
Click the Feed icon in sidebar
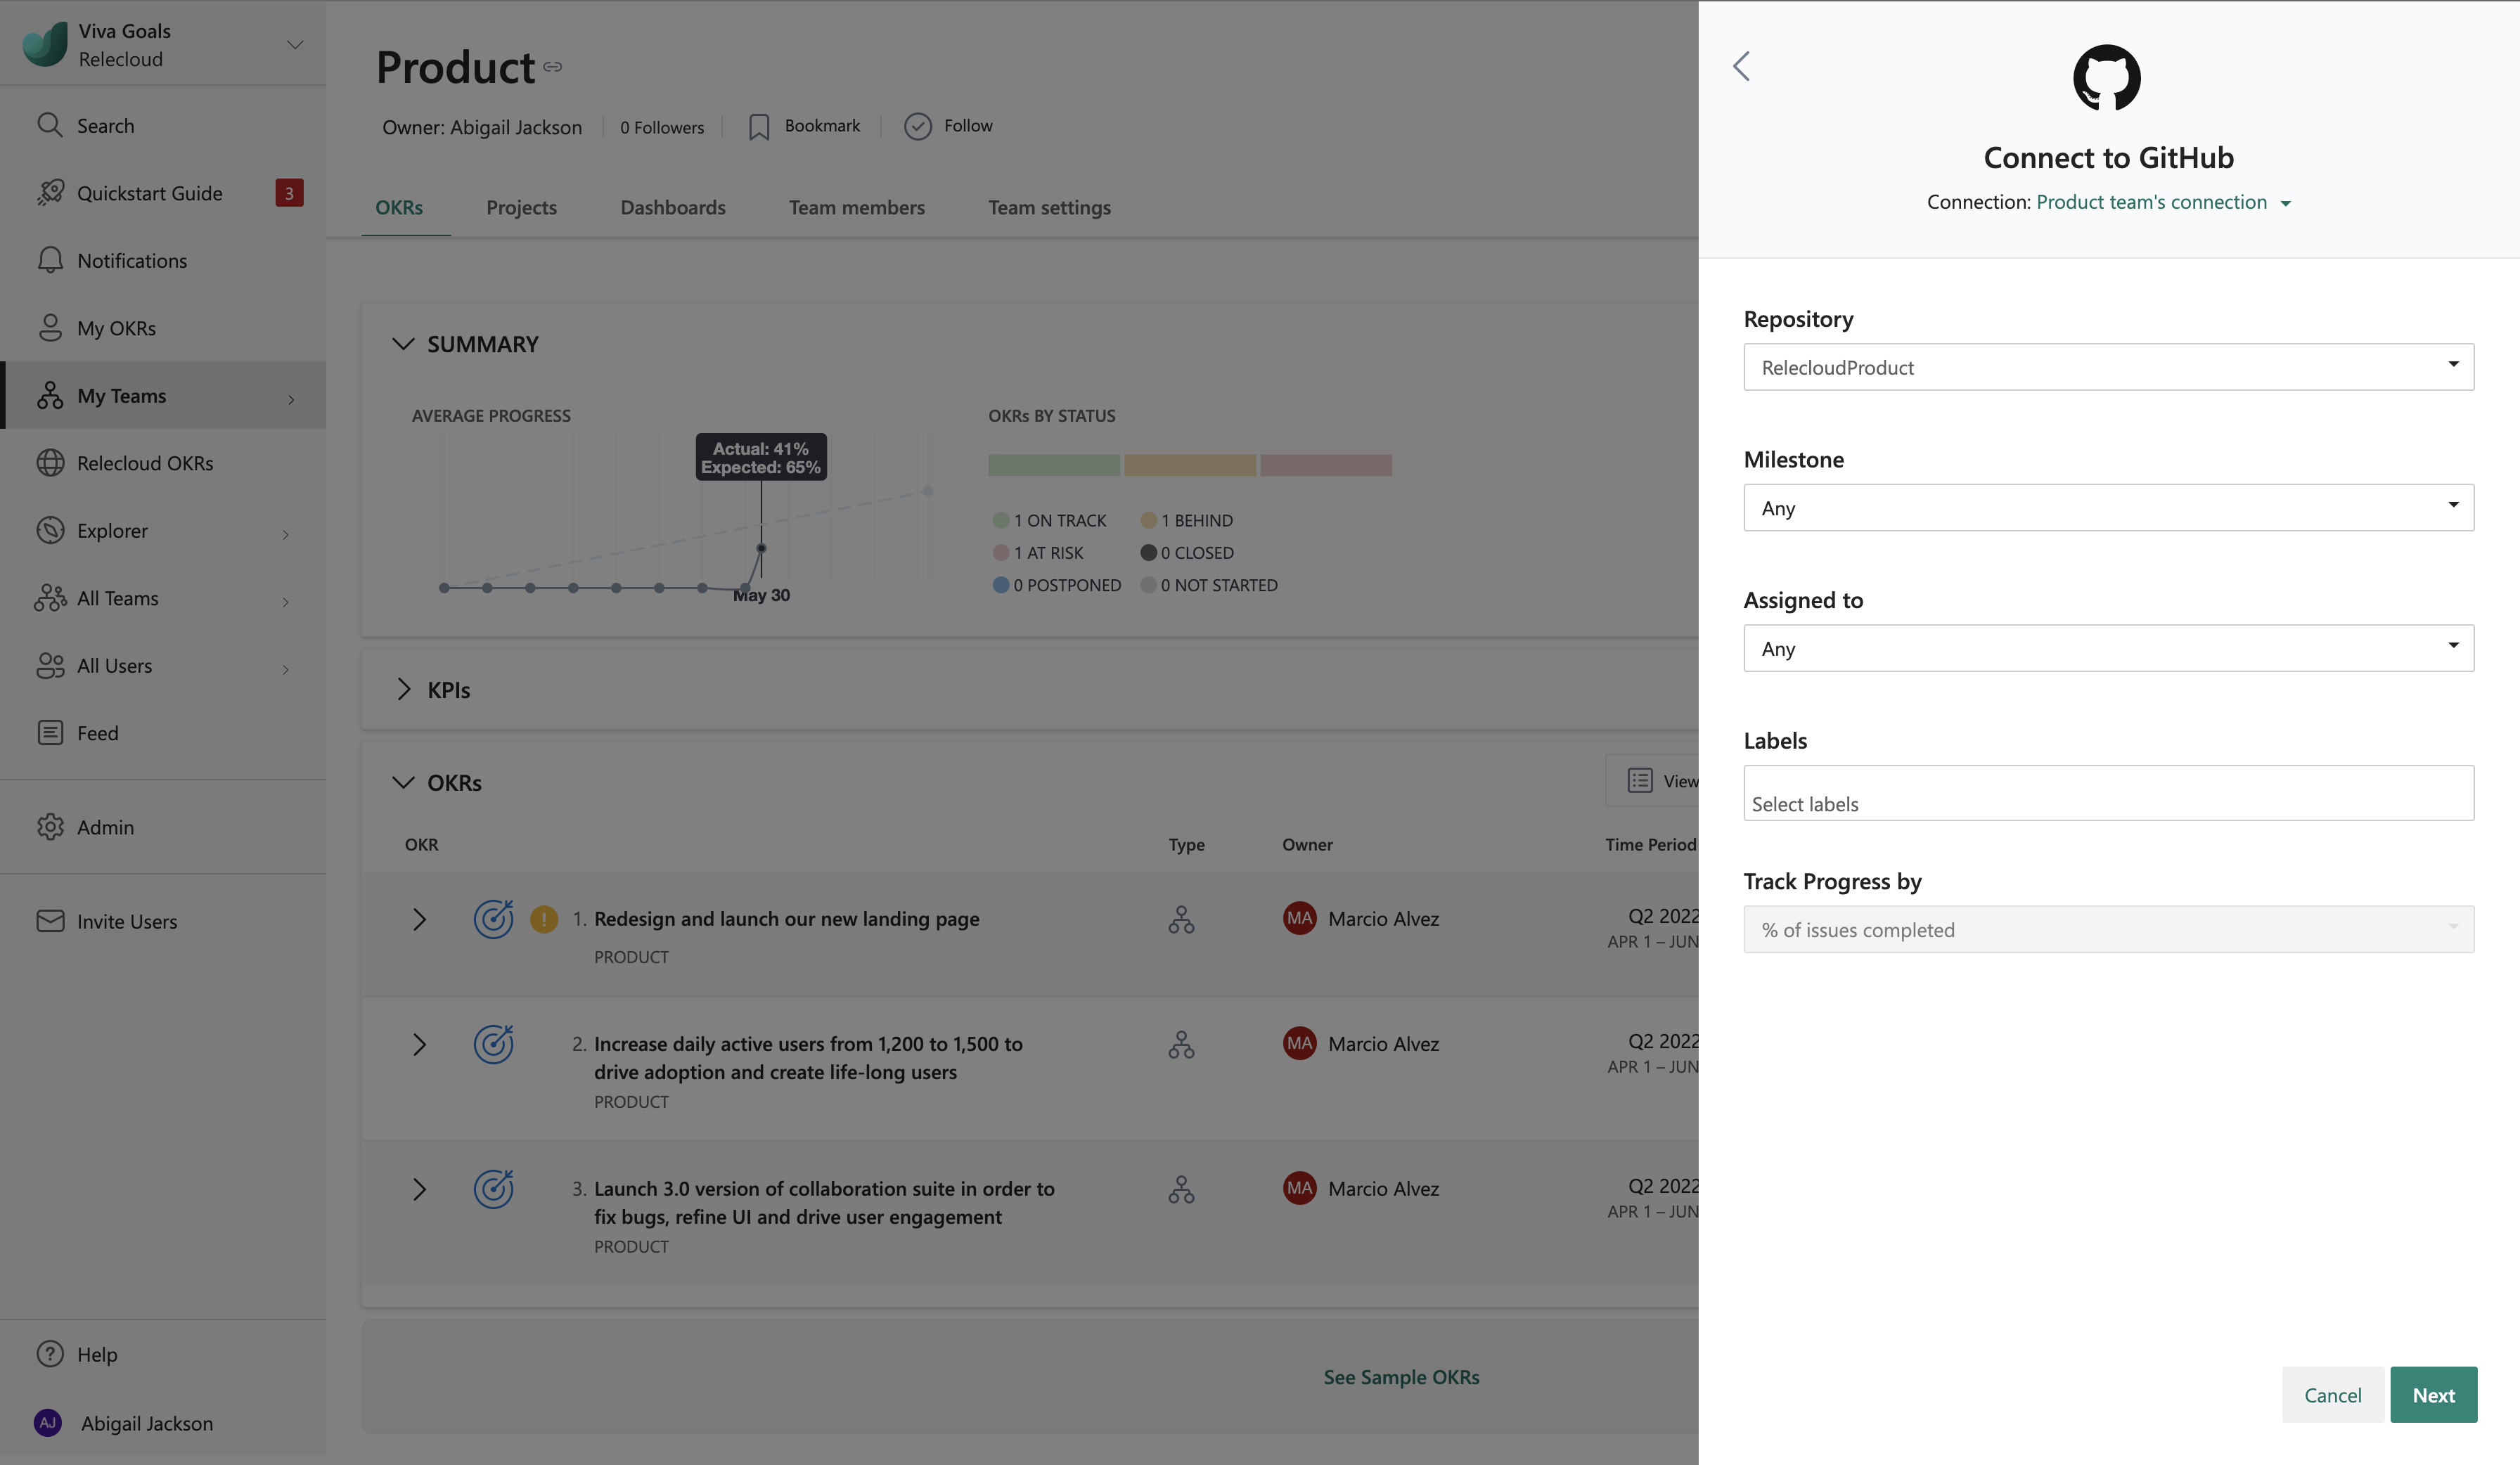click(49, 733)
